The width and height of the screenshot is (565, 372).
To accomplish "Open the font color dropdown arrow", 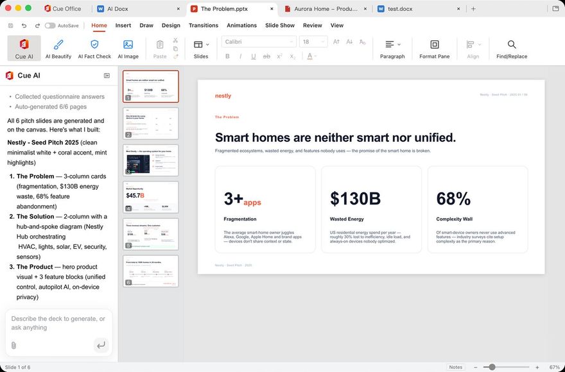I will [316, 56].
